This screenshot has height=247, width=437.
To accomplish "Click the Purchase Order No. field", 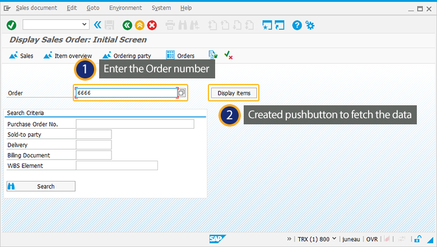I will tap(135, 124).
